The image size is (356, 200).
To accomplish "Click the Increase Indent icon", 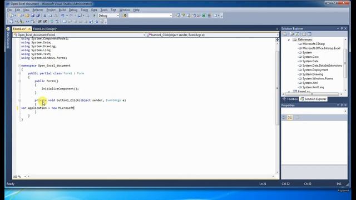I will (45, 22).
